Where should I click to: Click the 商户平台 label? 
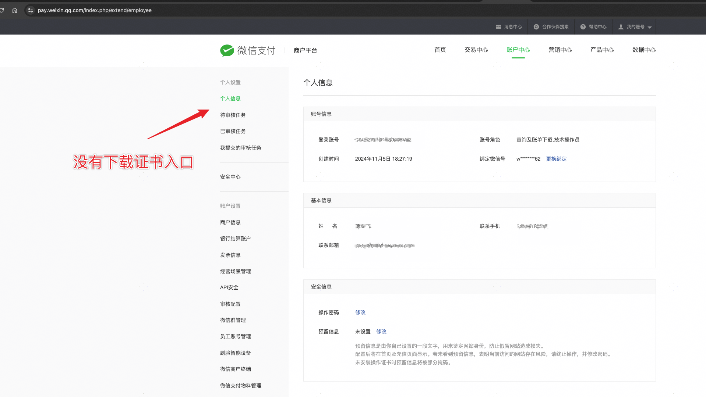click(306, 50)
